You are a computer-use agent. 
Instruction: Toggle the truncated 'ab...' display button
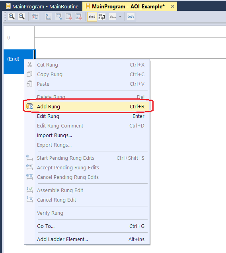pos(113,17)
